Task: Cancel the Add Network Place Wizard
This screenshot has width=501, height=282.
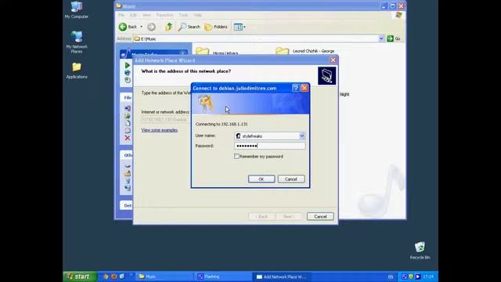Action: pos(320,216)
